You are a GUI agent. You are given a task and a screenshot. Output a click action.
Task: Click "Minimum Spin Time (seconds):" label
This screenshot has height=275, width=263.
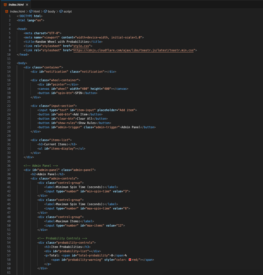coord(80,187)
